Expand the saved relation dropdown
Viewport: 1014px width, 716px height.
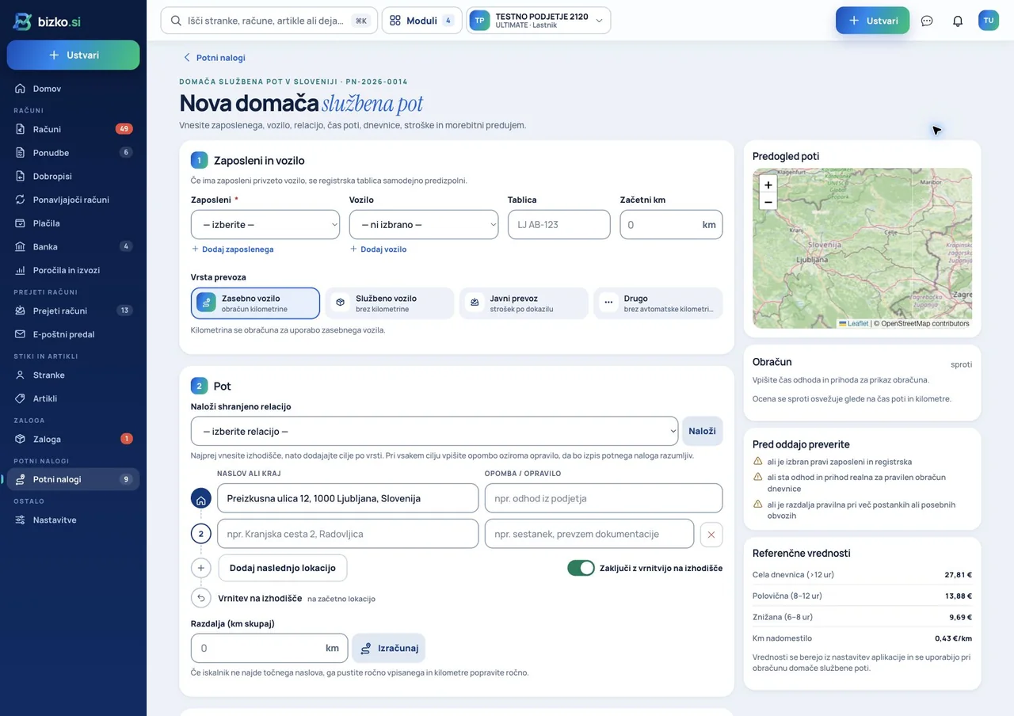click(x=434, y=432)
